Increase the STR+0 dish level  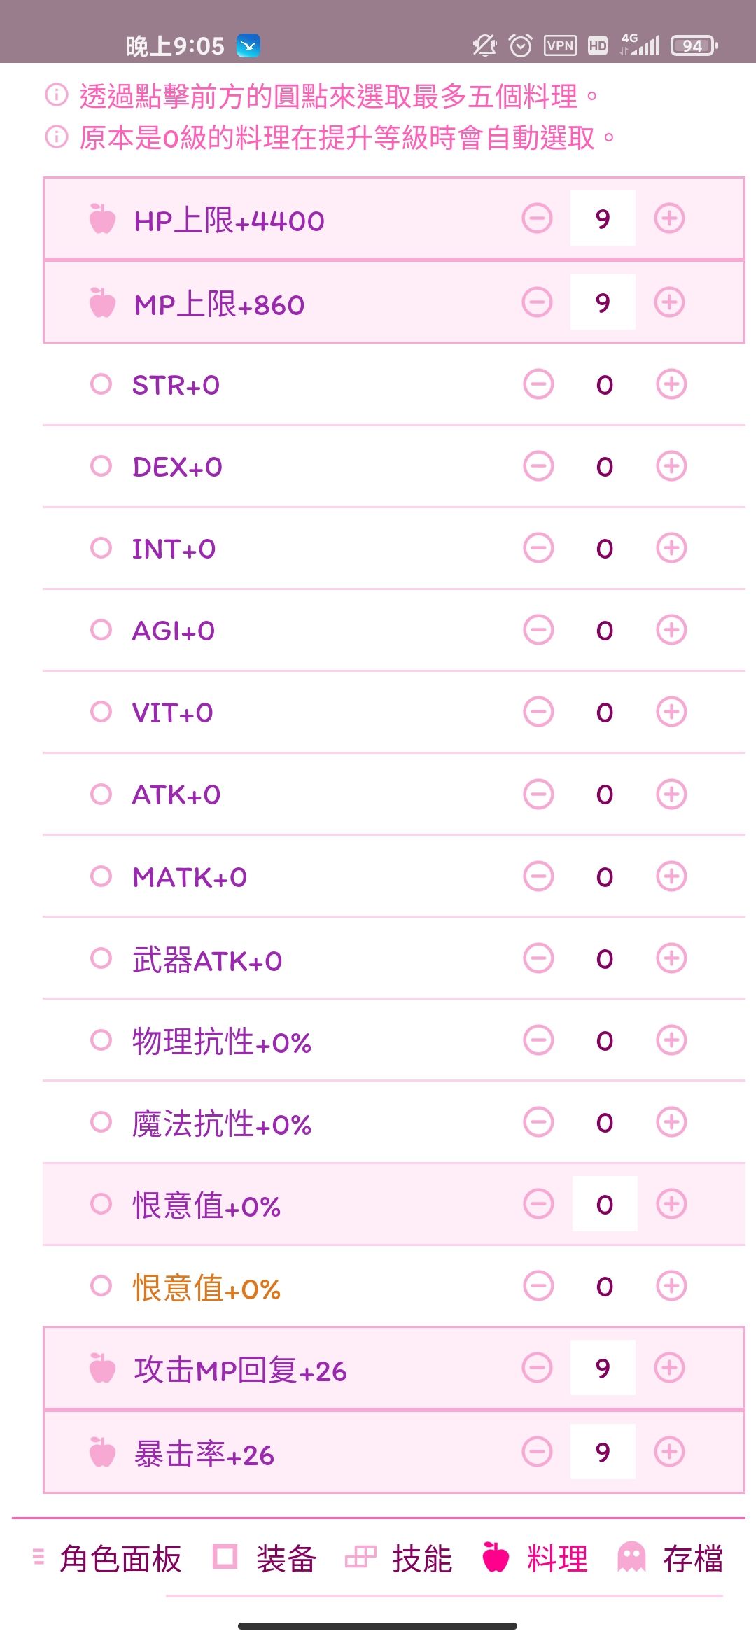(x=671, y=384)
